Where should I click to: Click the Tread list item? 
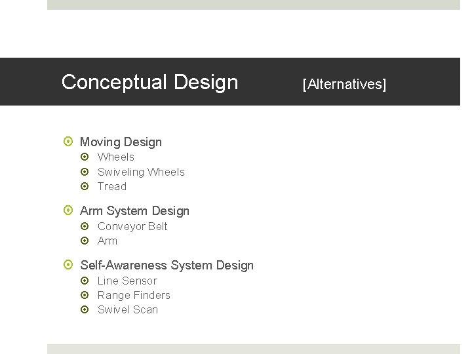[112, 186]
